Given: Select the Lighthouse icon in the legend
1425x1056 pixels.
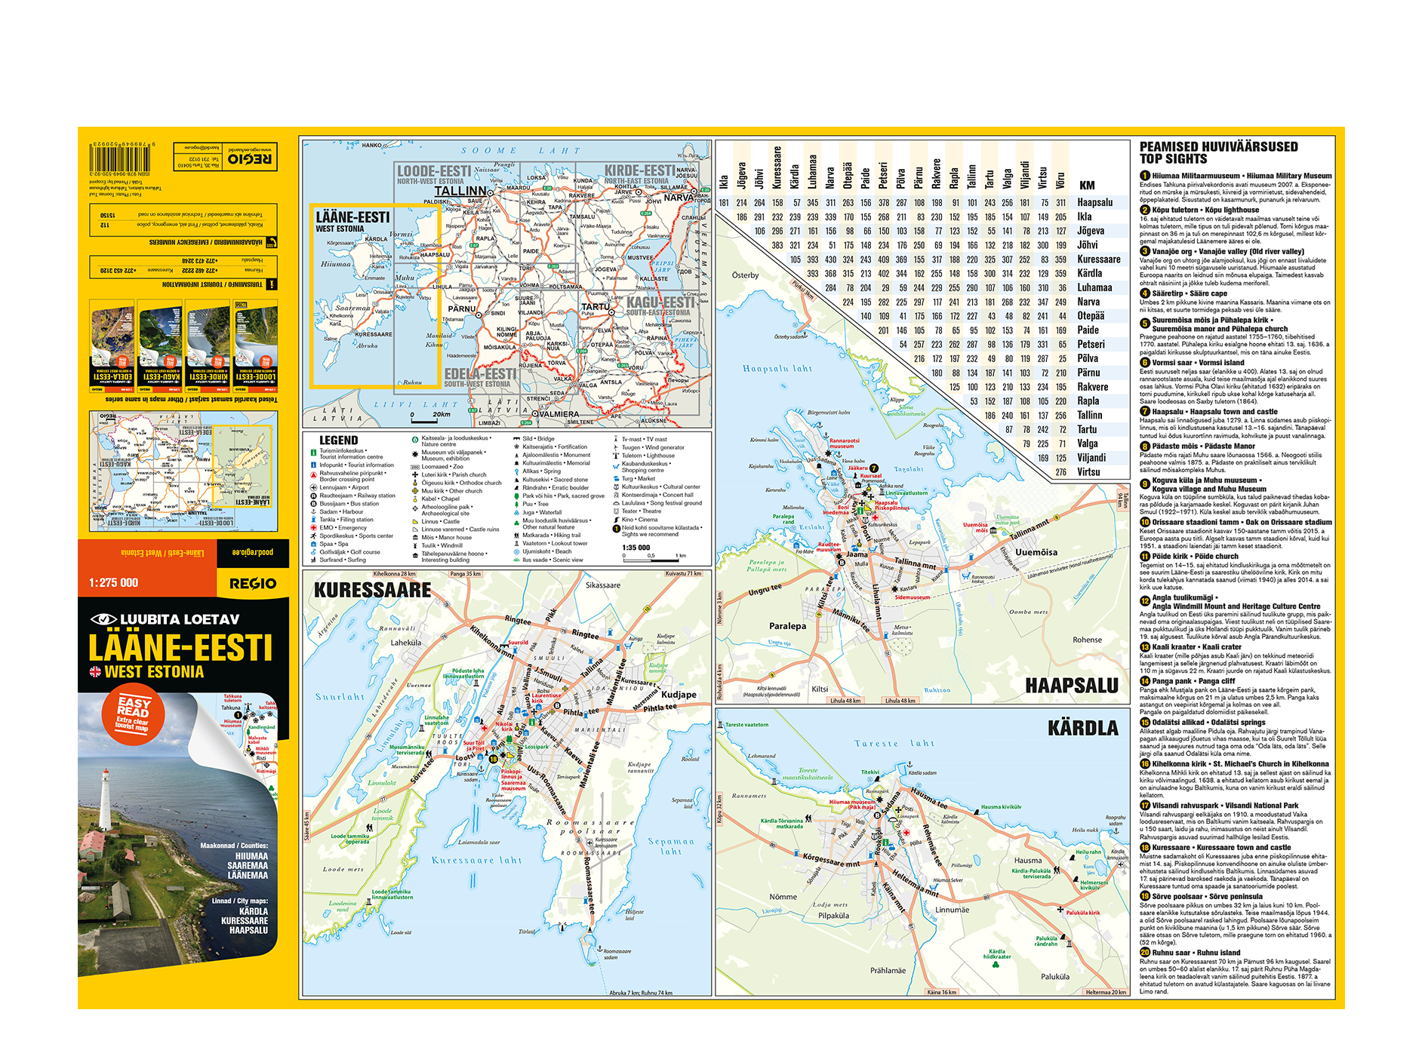Looking at the screenshot, I should 616,456.
